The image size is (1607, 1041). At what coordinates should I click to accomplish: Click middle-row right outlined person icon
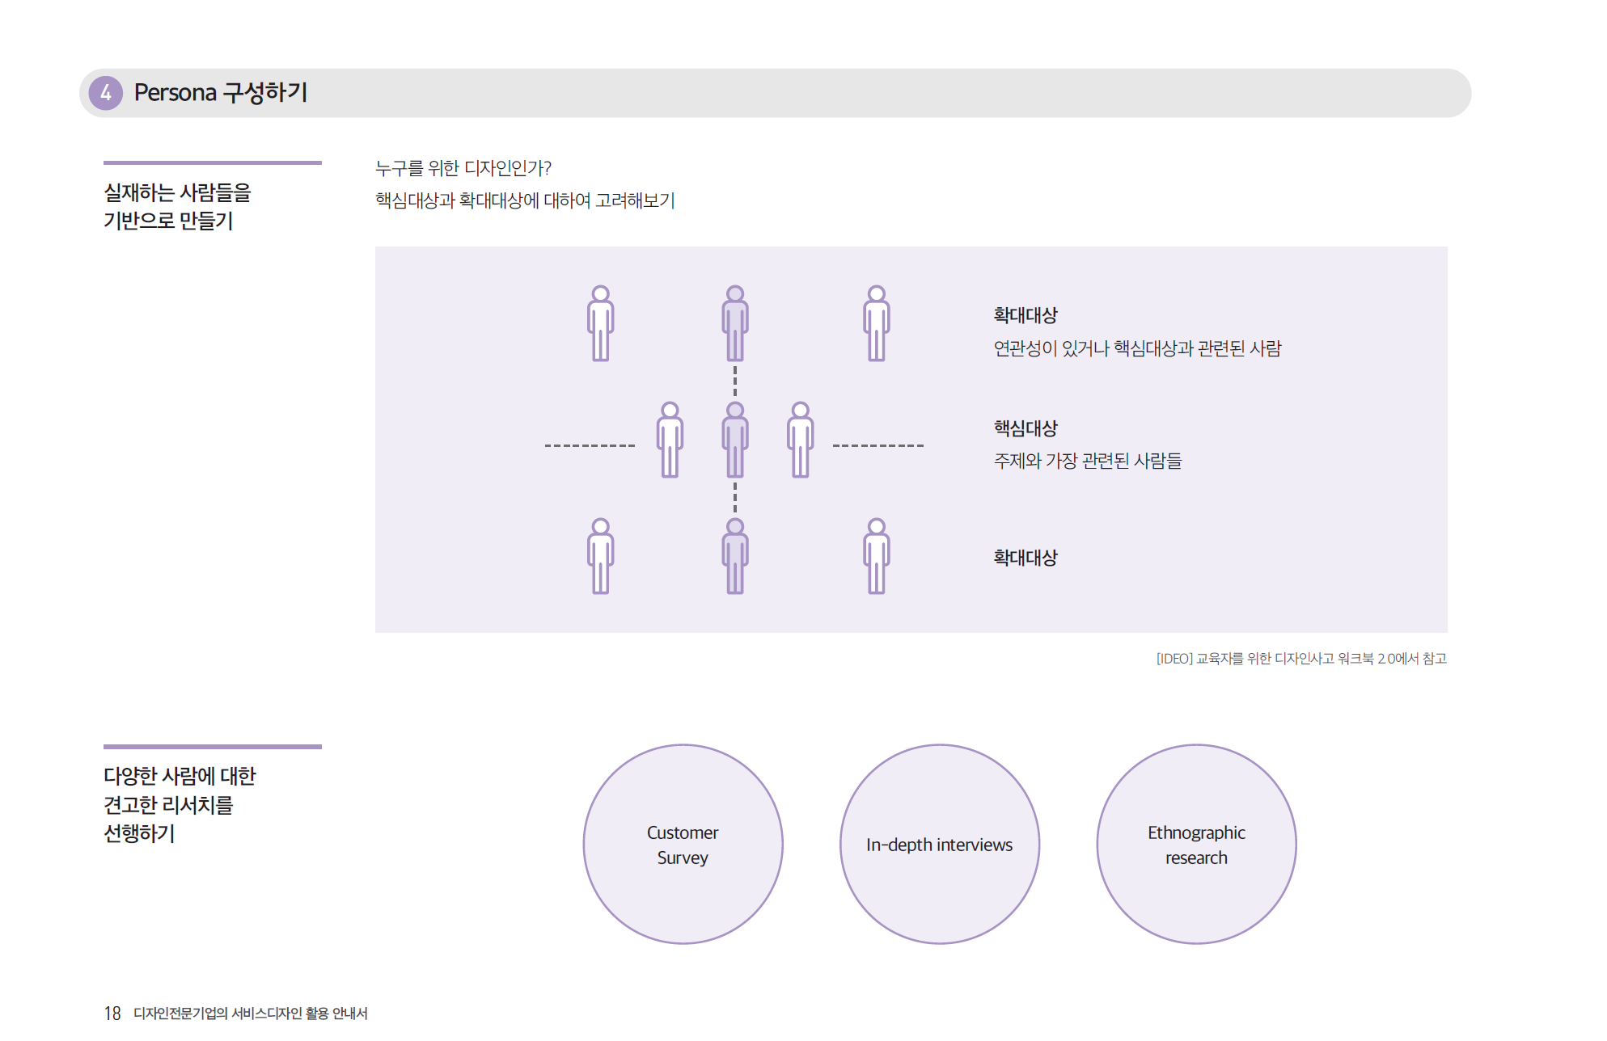tap(800, 440)
